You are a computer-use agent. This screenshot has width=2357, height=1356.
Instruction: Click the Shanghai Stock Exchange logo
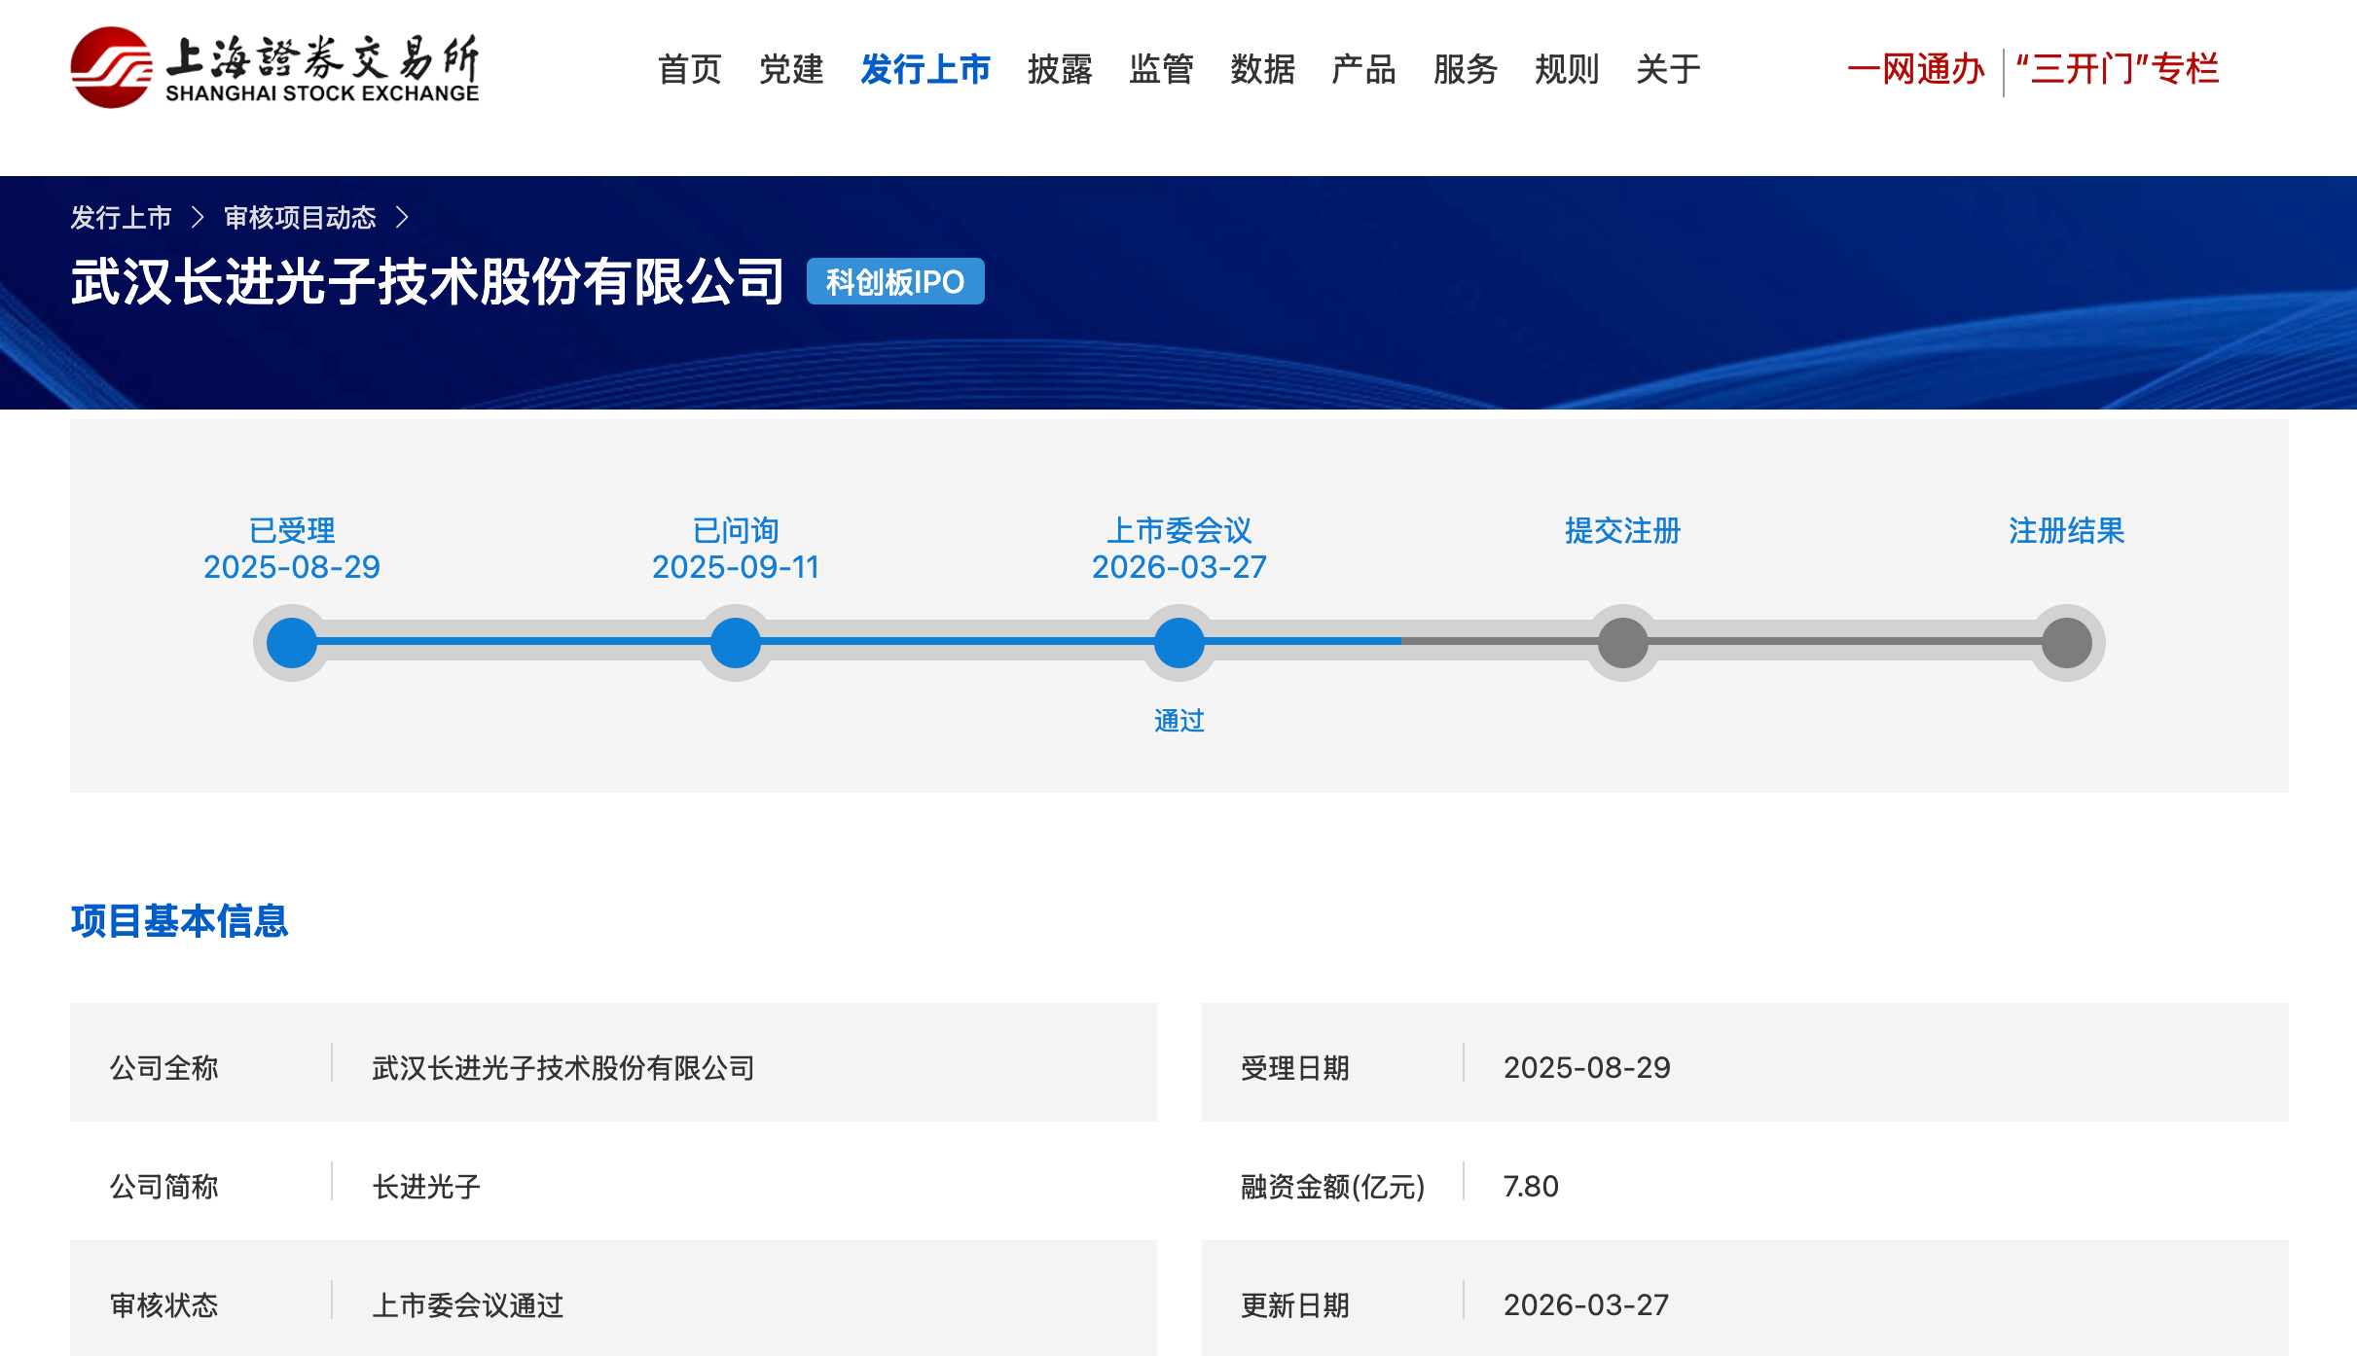pos(274,68)
